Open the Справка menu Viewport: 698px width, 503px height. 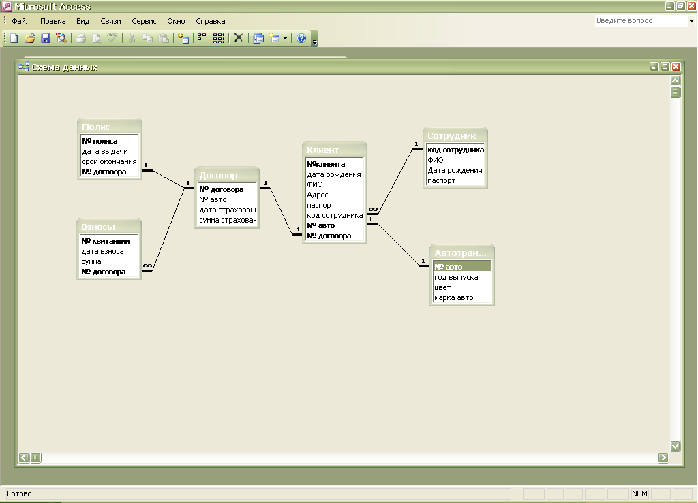210,21
